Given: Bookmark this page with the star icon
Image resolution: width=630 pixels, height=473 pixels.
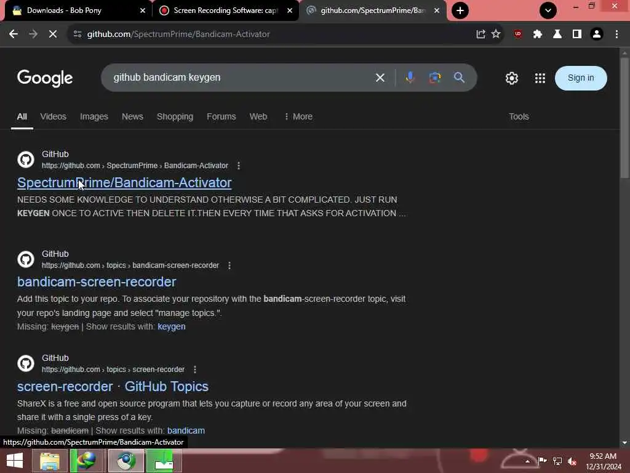Looking at the screenshot, I should tap(496, 34).
